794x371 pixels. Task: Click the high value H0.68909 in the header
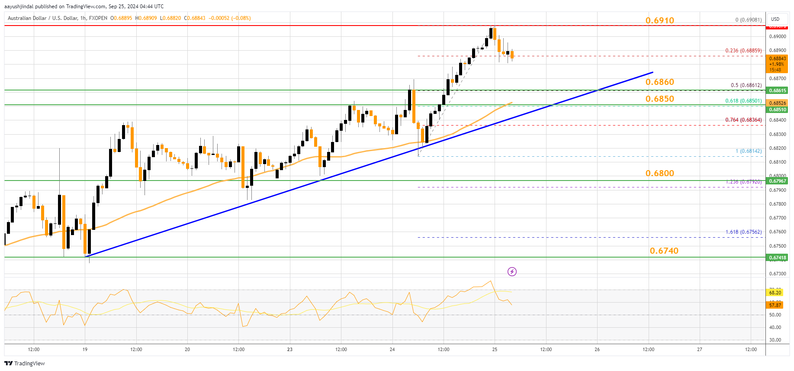[146, 18]
